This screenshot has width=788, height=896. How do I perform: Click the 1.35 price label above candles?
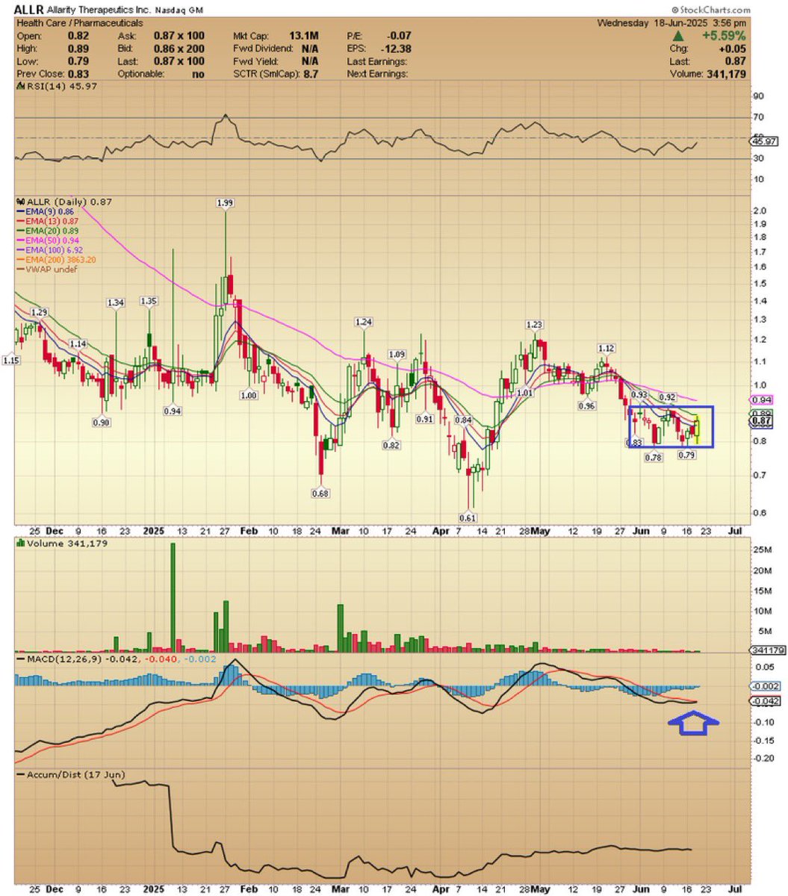point(149,301)
